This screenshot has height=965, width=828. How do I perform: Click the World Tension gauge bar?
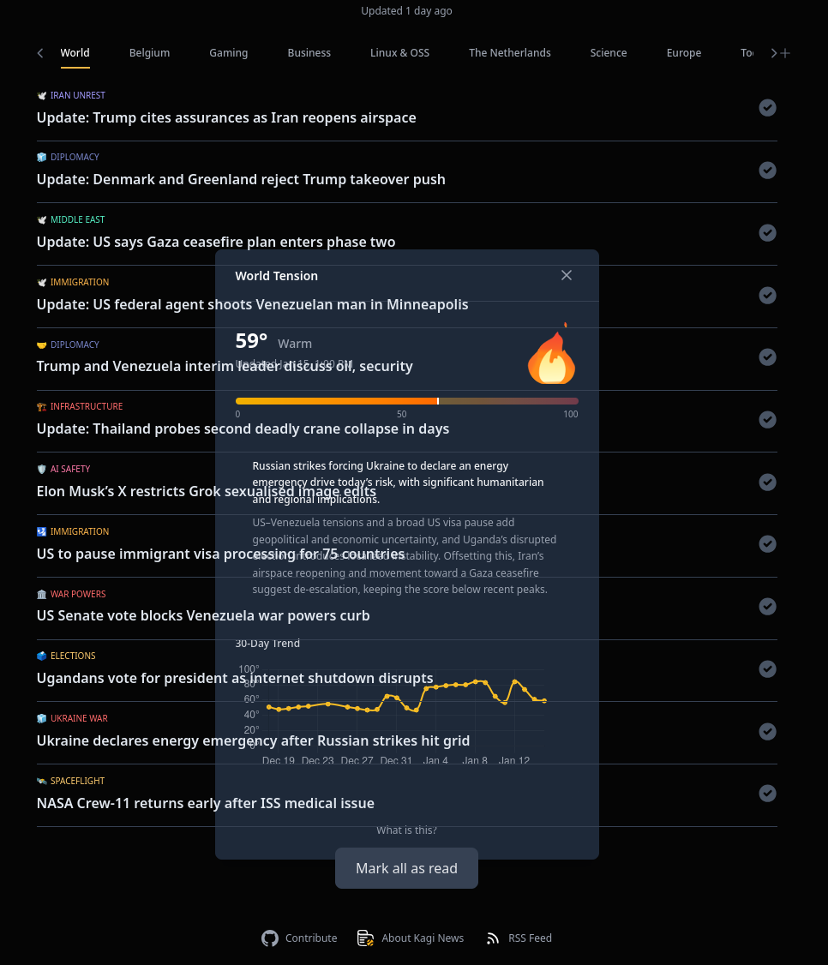click(406, 401)
